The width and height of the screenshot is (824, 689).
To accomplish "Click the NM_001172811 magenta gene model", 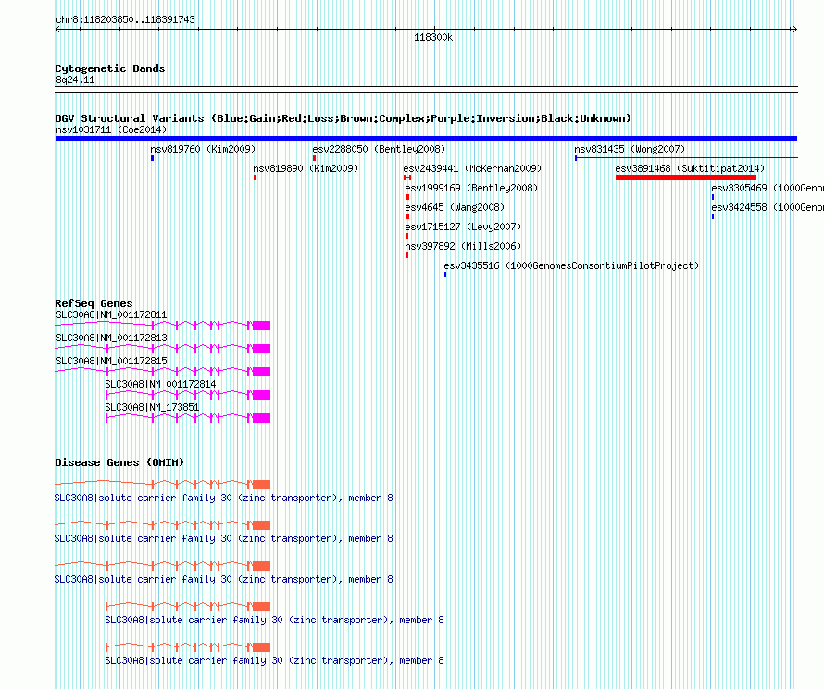I will pyautogui.click(x=162, y=326).
